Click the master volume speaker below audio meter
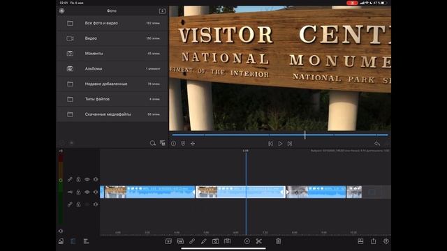Screen dimensions: 447x251 click(61, 231)
